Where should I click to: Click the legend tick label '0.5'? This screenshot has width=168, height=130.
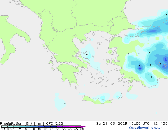click(9, 129)
